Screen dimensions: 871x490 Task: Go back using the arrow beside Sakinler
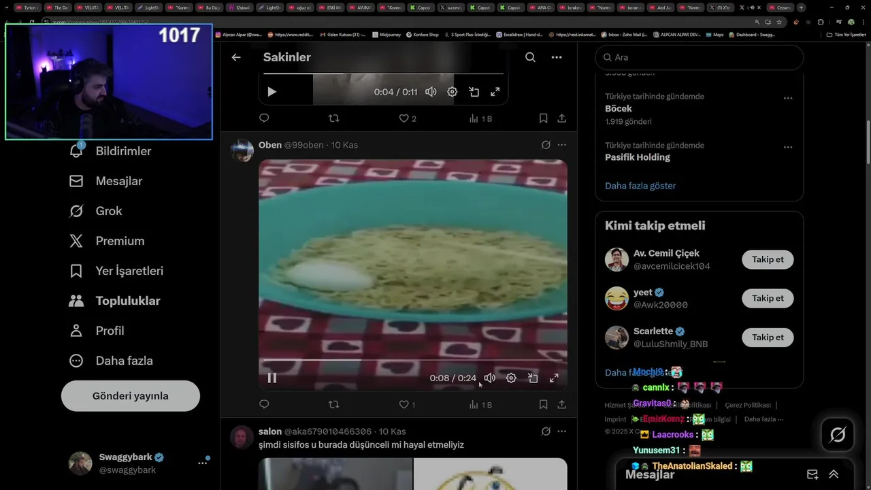point(236,57)
